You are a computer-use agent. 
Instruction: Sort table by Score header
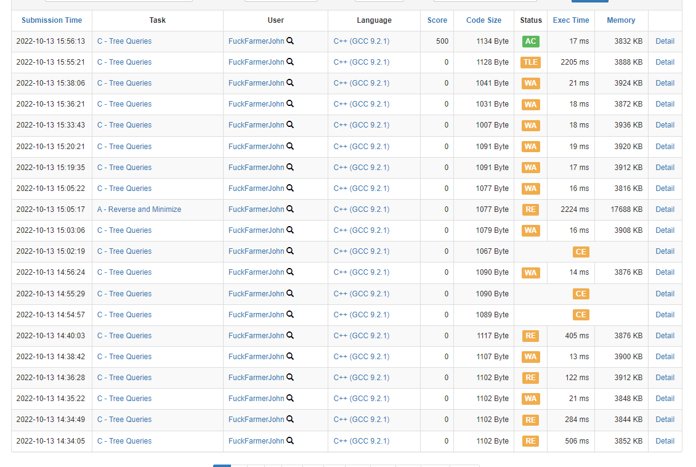pos(437,20)
